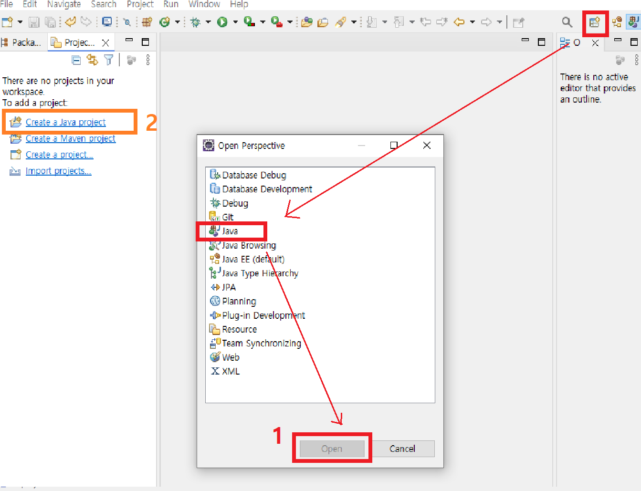Click Open in Open Perspective dialog
This screenshot has width=641, height=491.
(x=332, y=449)
